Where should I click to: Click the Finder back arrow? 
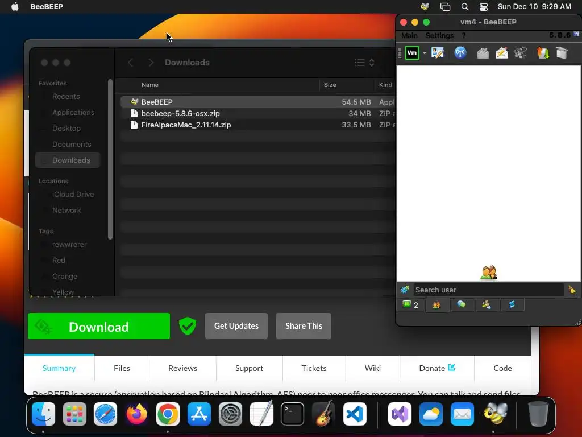130,63
